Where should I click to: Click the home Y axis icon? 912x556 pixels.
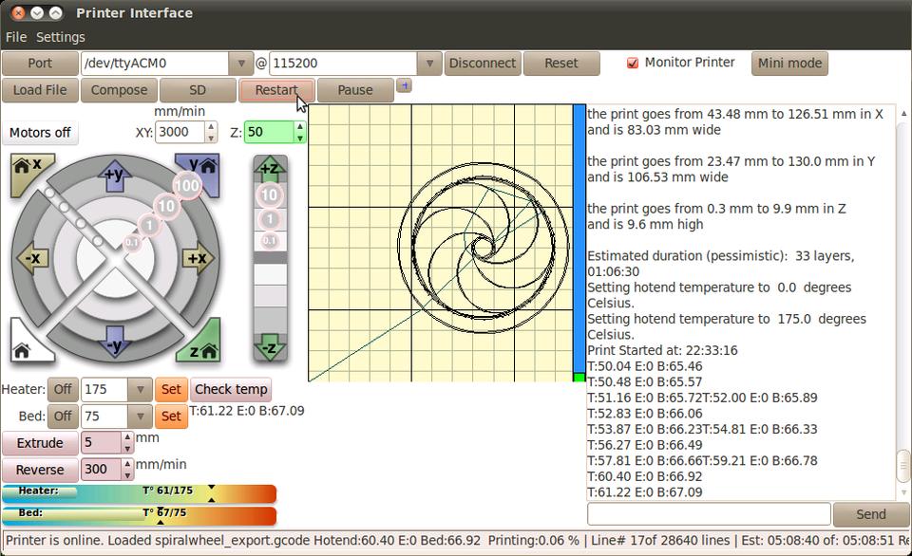(200, 173)
